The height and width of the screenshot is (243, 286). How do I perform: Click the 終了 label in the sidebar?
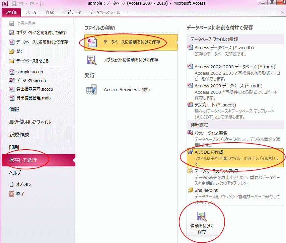[20, 193]
